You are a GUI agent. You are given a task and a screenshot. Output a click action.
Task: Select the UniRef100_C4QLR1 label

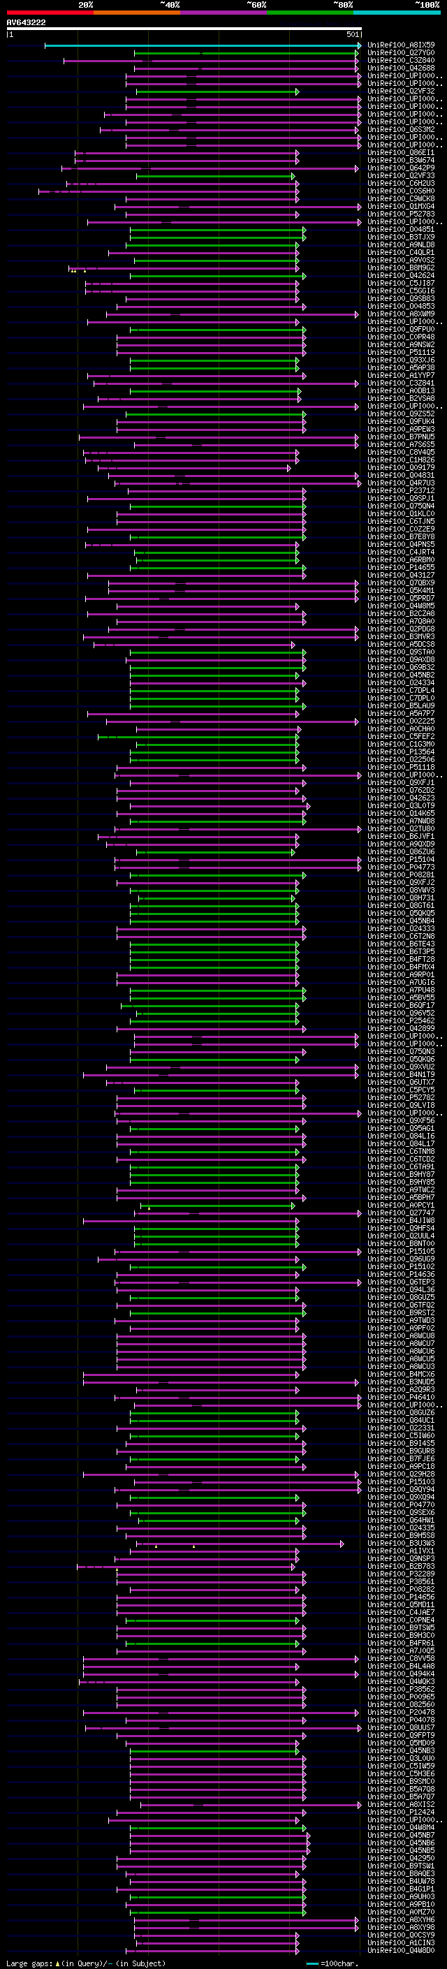401,252
